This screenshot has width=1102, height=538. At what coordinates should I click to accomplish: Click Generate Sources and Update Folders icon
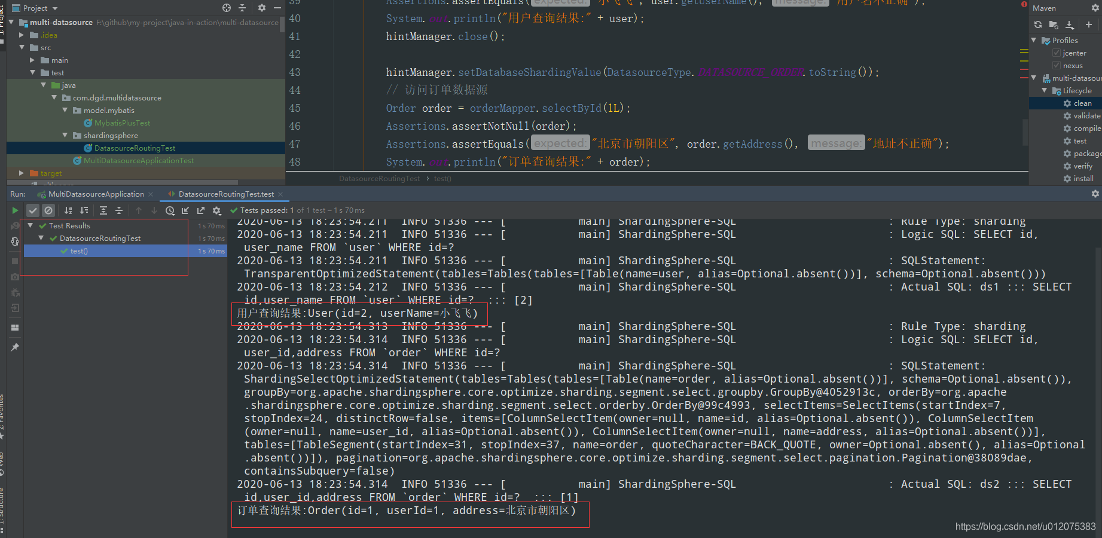point(1054,25)
